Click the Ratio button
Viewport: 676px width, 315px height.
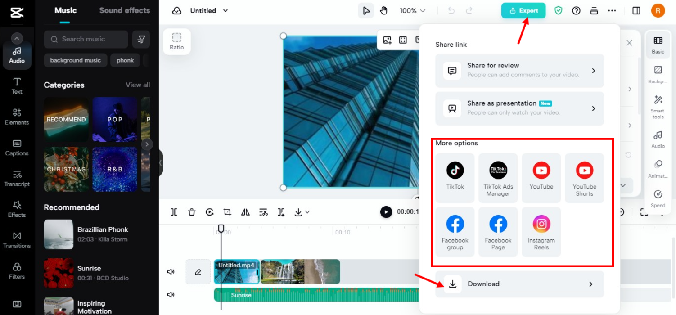(x=177, y=41)
